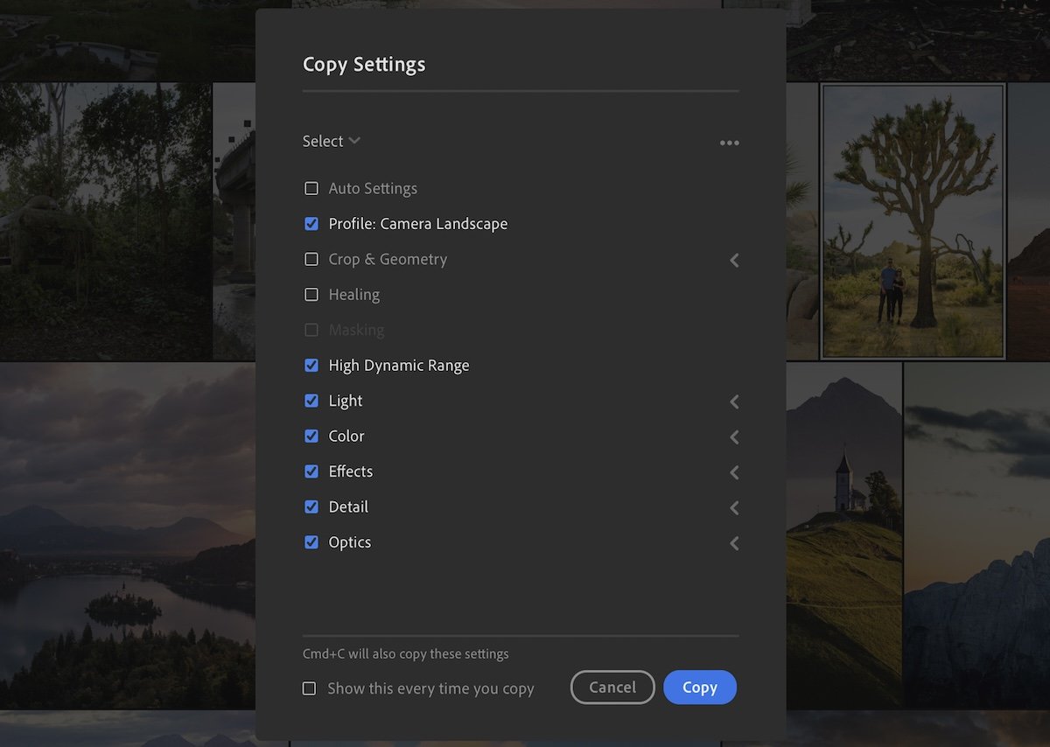The height and width of the screenshot is (747, 1050).
Task: Disable Optics copying
Action: point(311,542)
